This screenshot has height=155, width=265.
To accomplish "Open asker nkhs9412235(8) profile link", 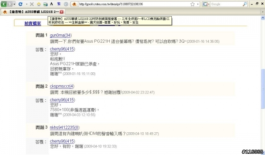I will (x=65, y=127).
